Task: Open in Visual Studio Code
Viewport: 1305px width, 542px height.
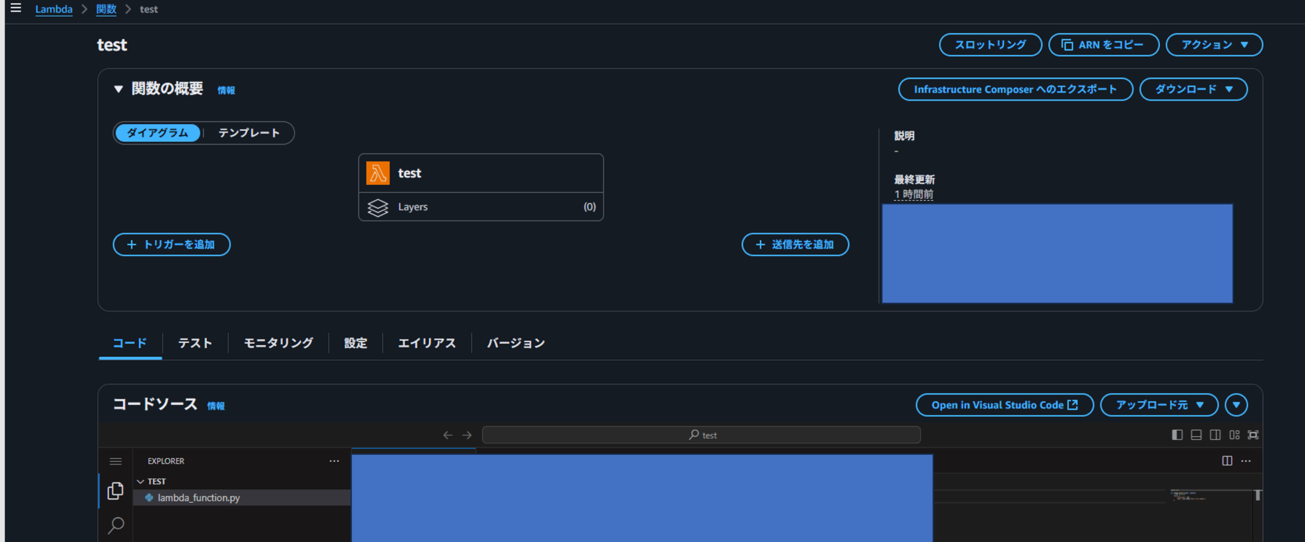Action: (x=1005, y=405)
